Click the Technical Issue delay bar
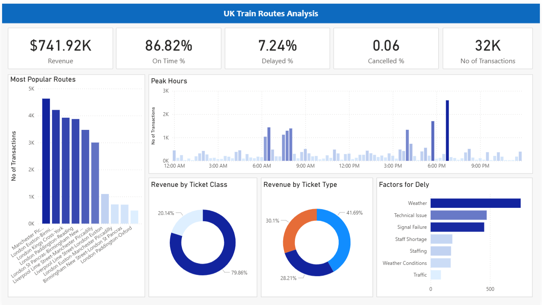Image resolution: width=542 pixels, height=305 pixels. 458,215
